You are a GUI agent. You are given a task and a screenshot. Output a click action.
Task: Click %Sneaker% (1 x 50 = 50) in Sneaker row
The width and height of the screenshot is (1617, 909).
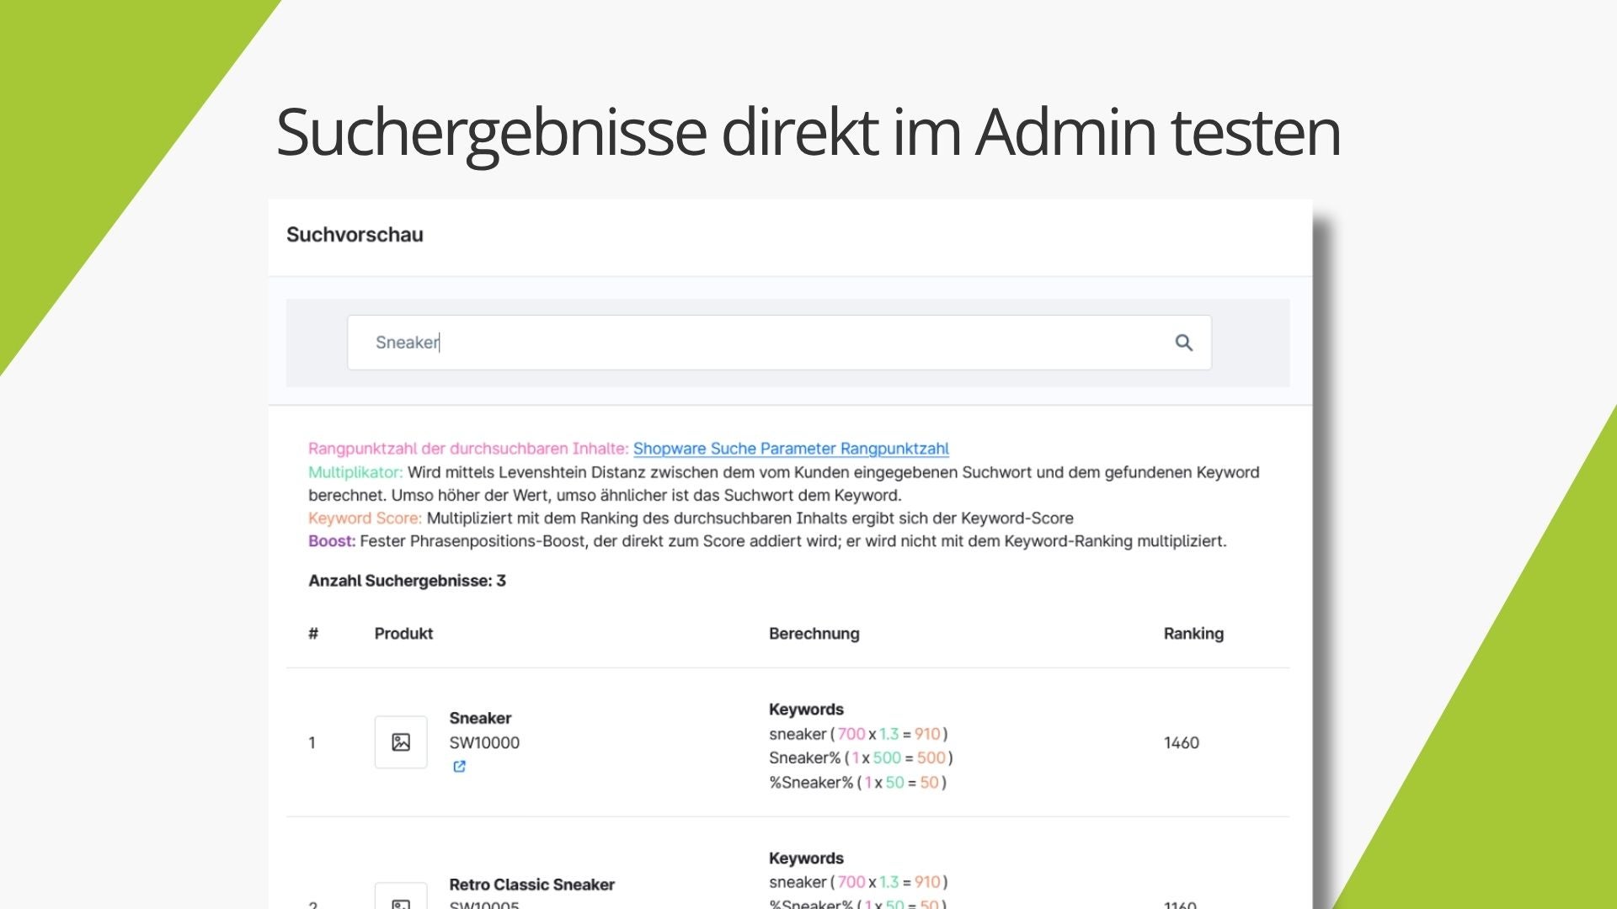[x=857, y=782]
